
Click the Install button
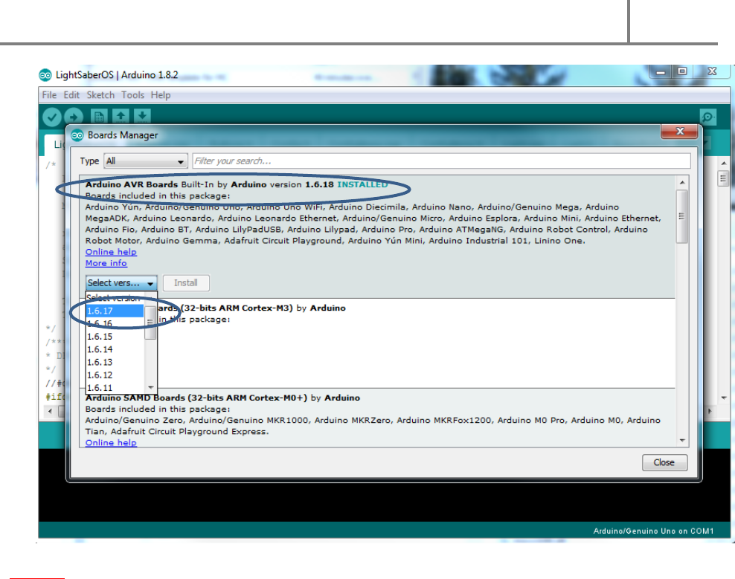pyautogui.click(x=186, y=283)
